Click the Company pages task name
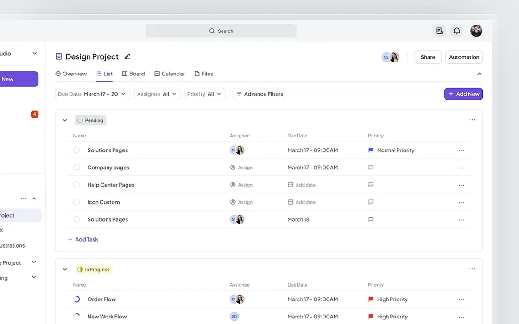519x324 pixels. [108, 168]
